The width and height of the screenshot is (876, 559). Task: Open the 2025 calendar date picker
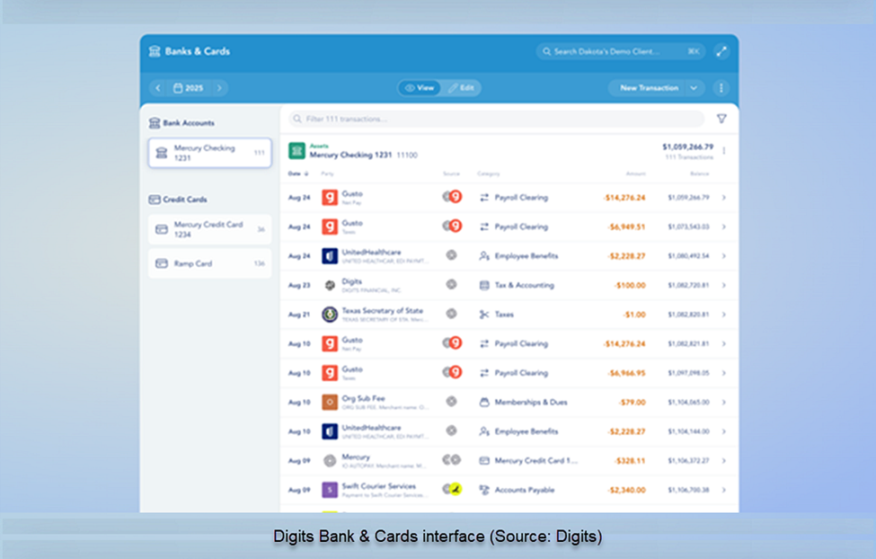[189, 88]
